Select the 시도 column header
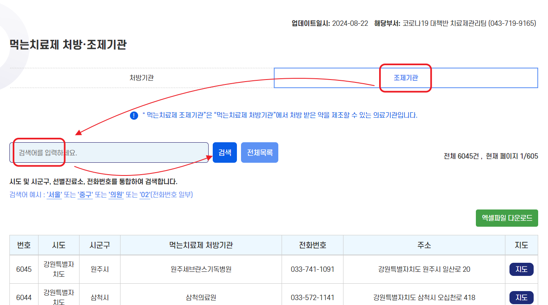548x305 pixels. pos(59,245)
